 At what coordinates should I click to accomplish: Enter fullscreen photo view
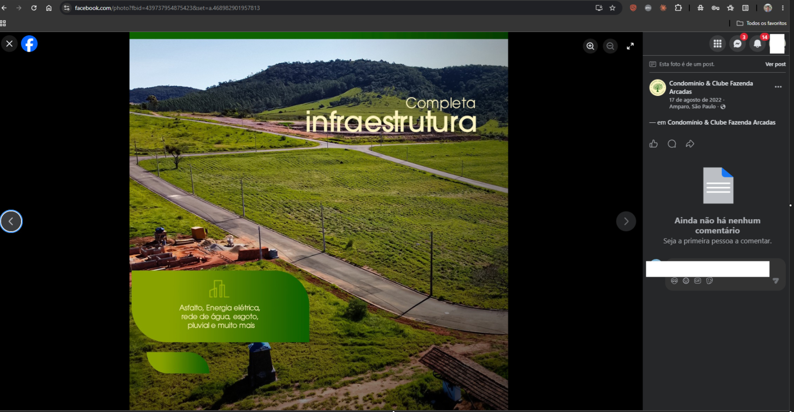pos(630,46)
